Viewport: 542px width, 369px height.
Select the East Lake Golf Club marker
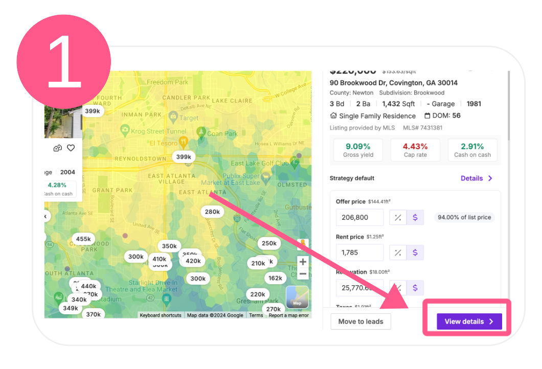coord(295,163)
